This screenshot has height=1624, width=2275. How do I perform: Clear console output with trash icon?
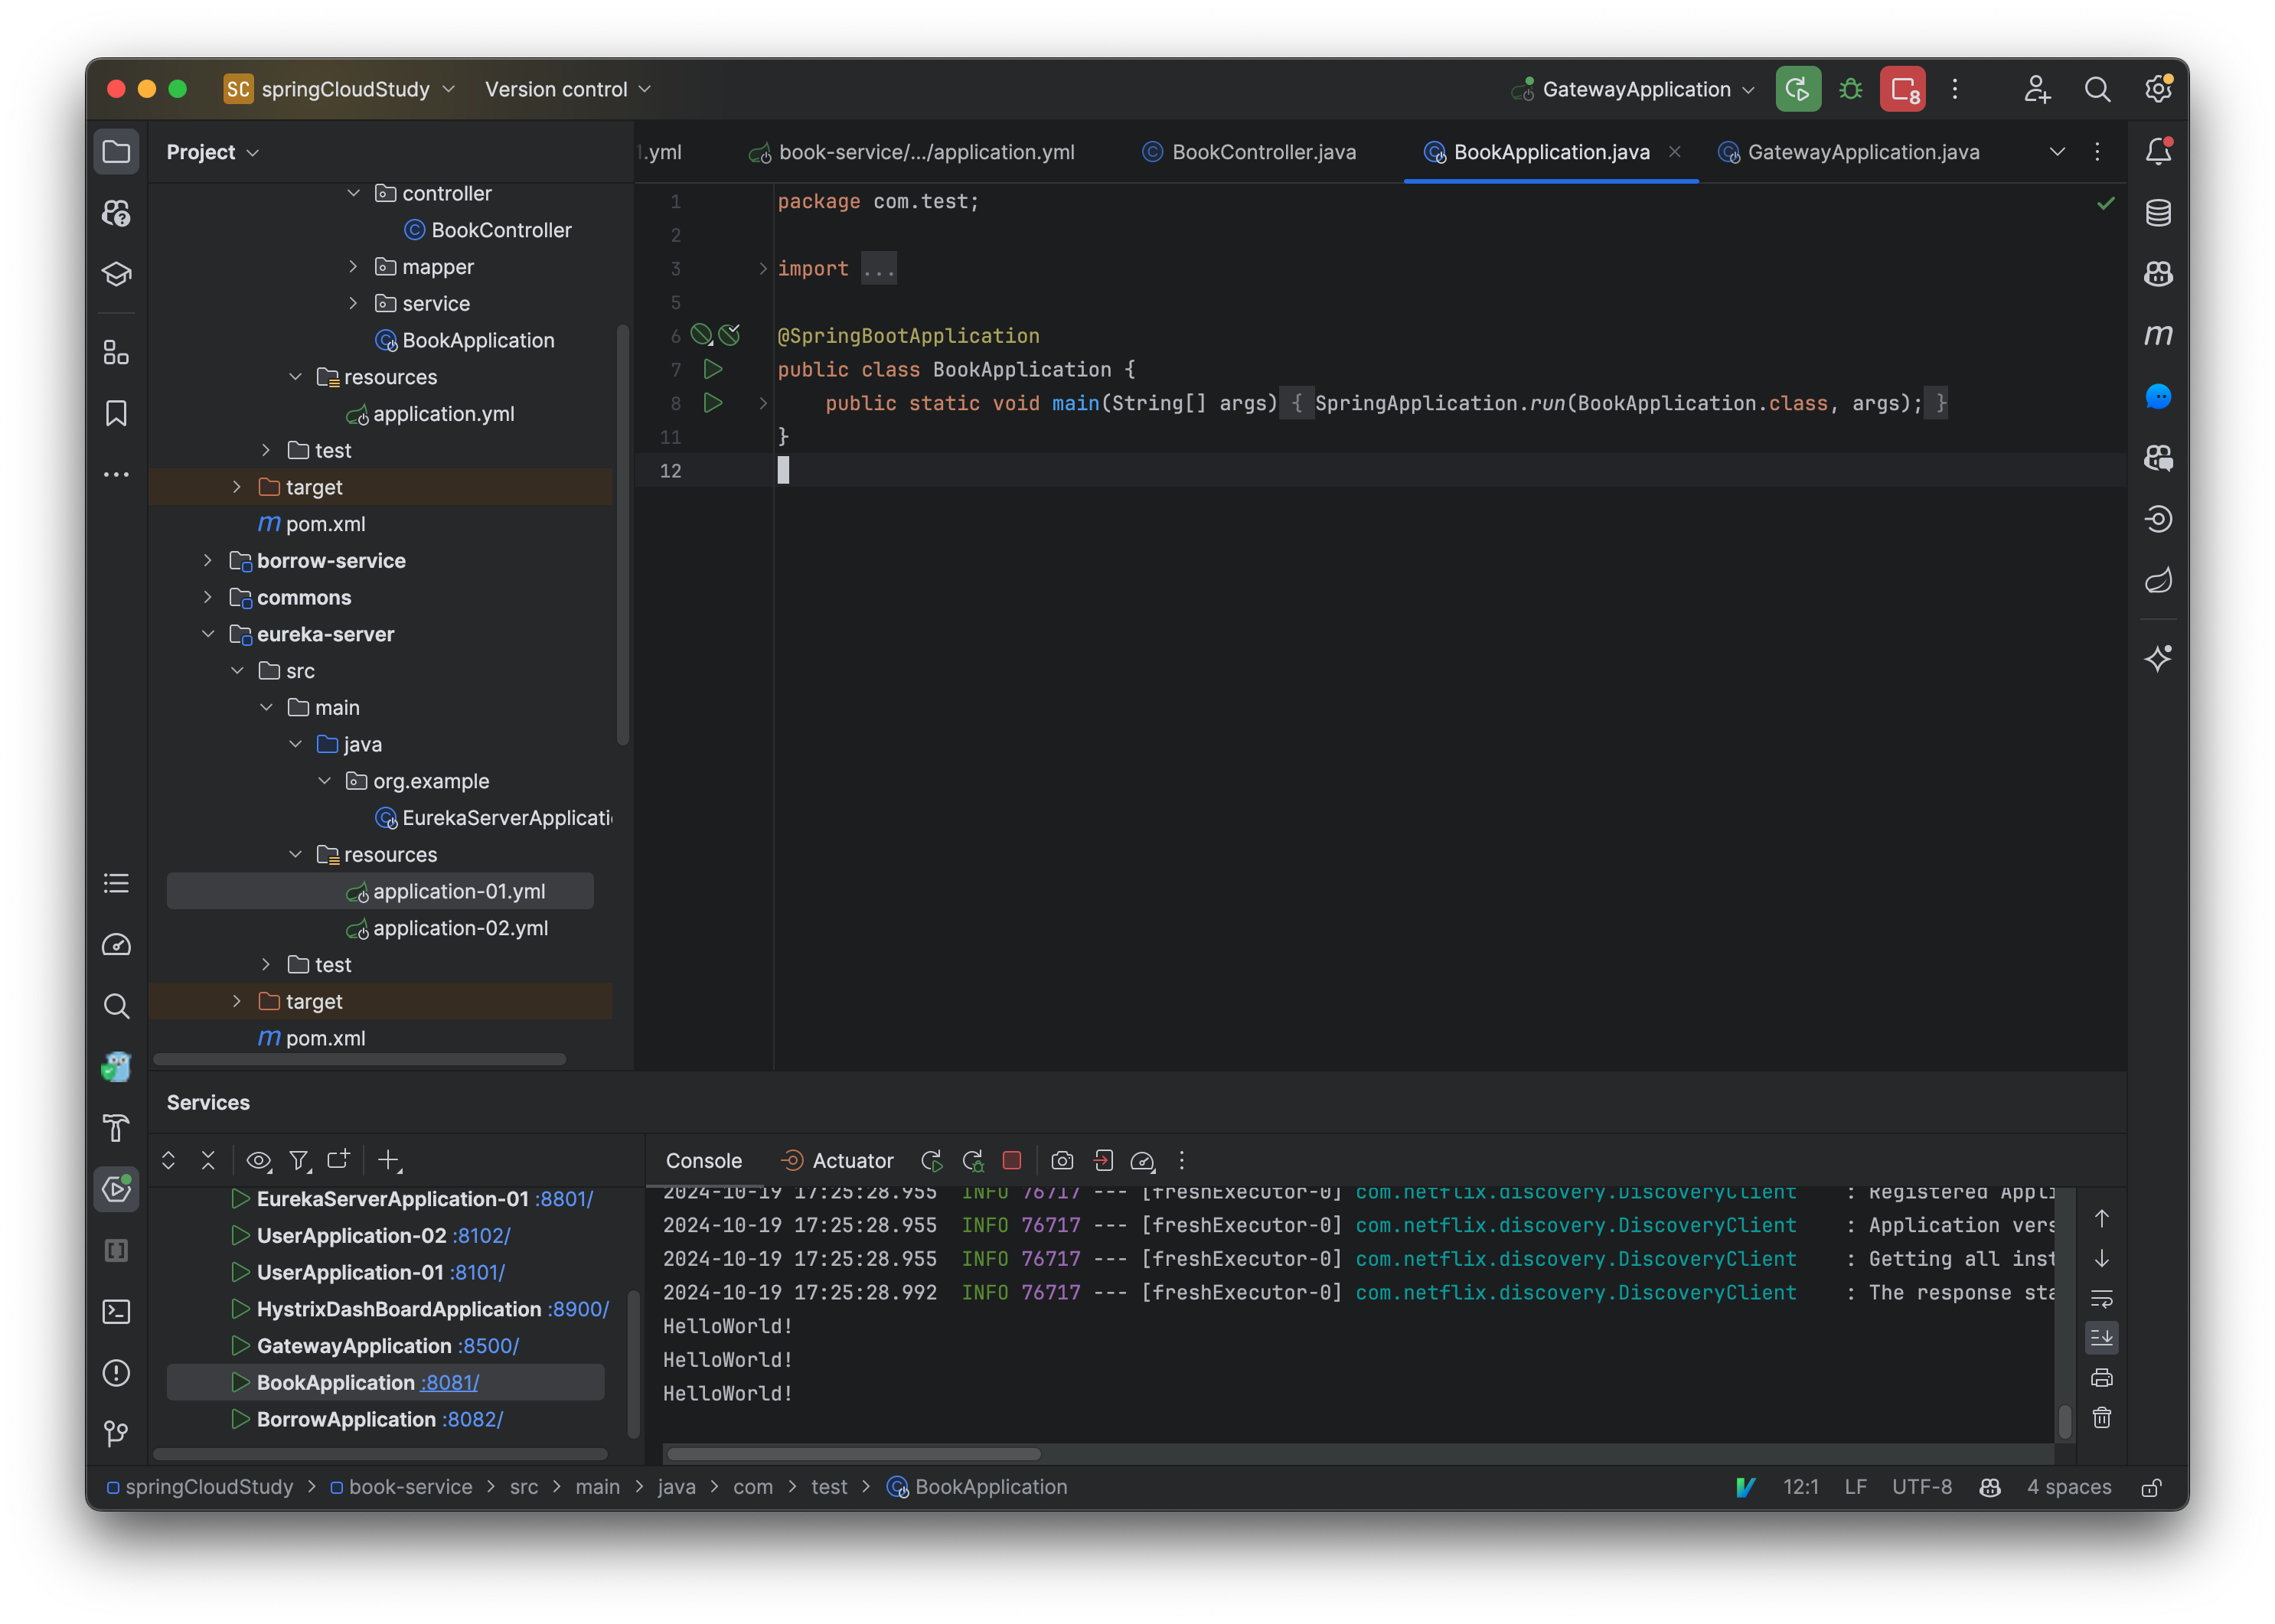click(x=2101, y=1417)
